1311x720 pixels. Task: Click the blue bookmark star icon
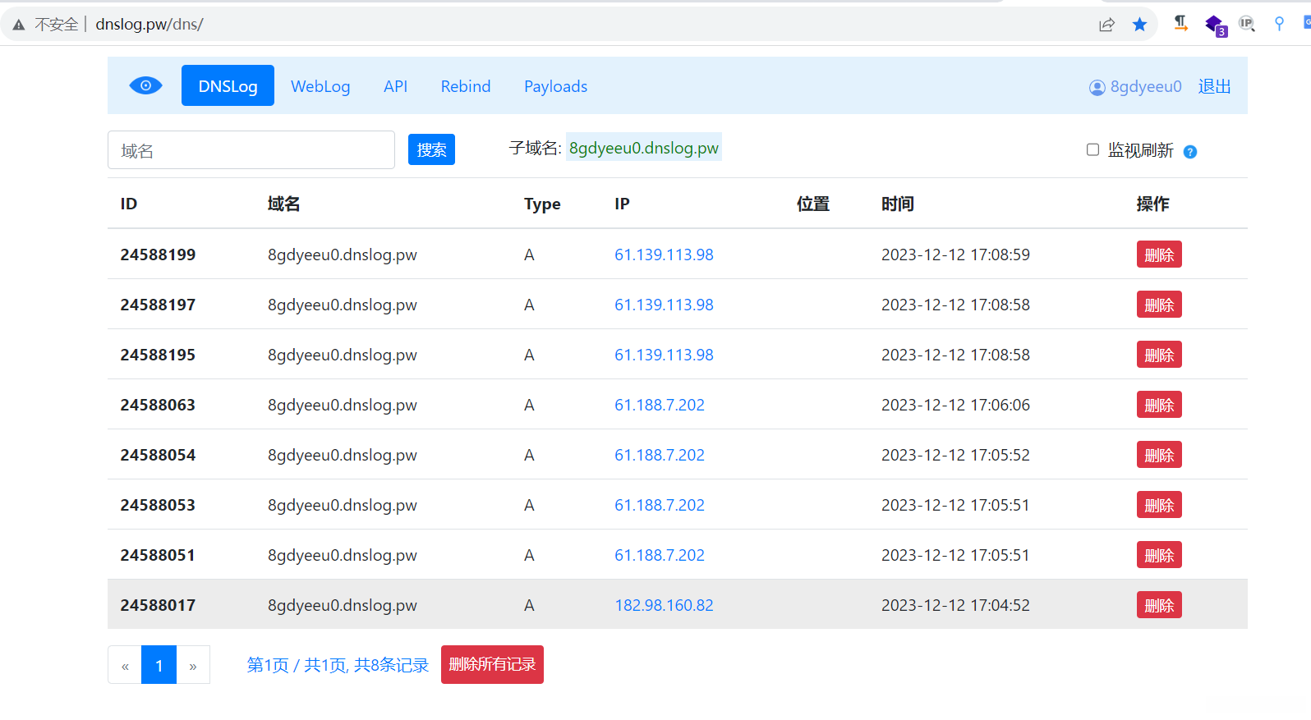click(x=1139, y=25)
